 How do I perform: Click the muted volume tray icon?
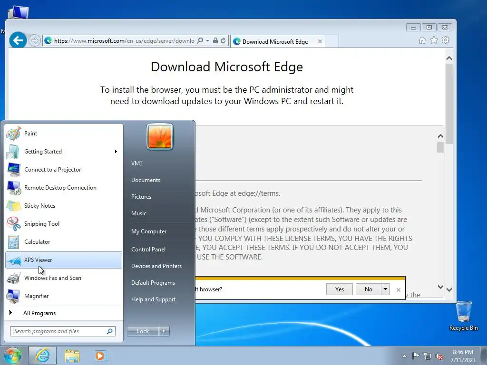pos(439,356)
